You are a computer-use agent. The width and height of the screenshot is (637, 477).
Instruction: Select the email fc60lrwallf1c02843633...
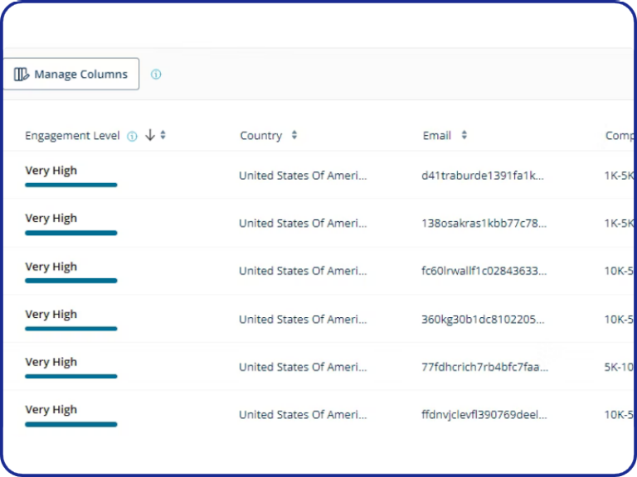[484, 271]
